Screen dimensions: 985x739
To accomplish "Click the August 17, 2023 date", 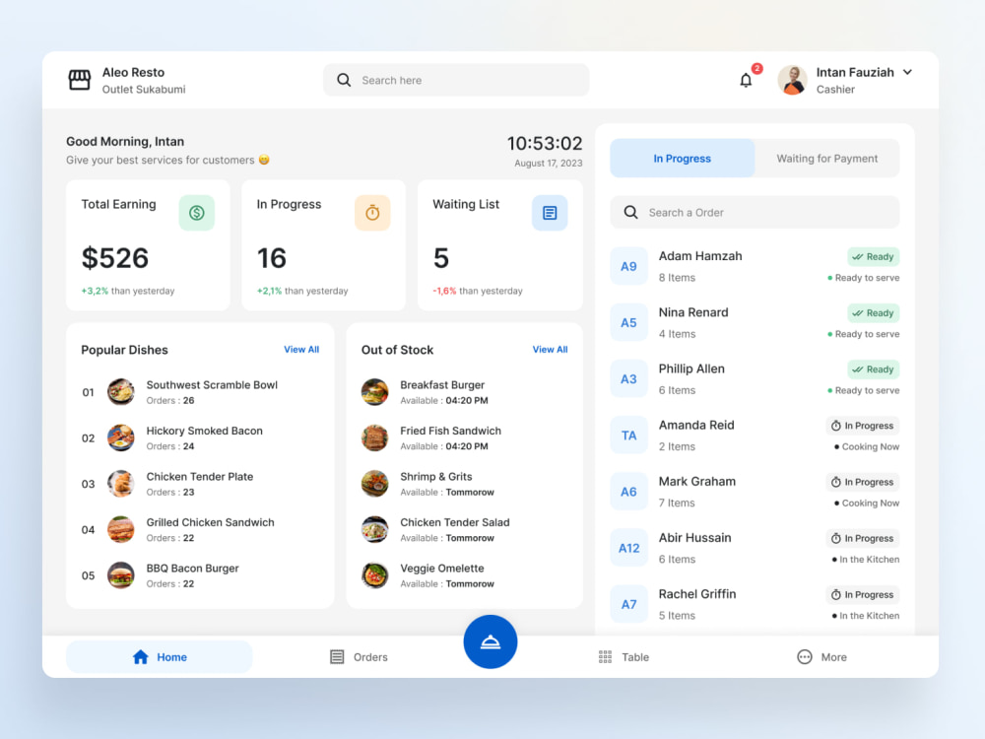I will pos(548,164).
